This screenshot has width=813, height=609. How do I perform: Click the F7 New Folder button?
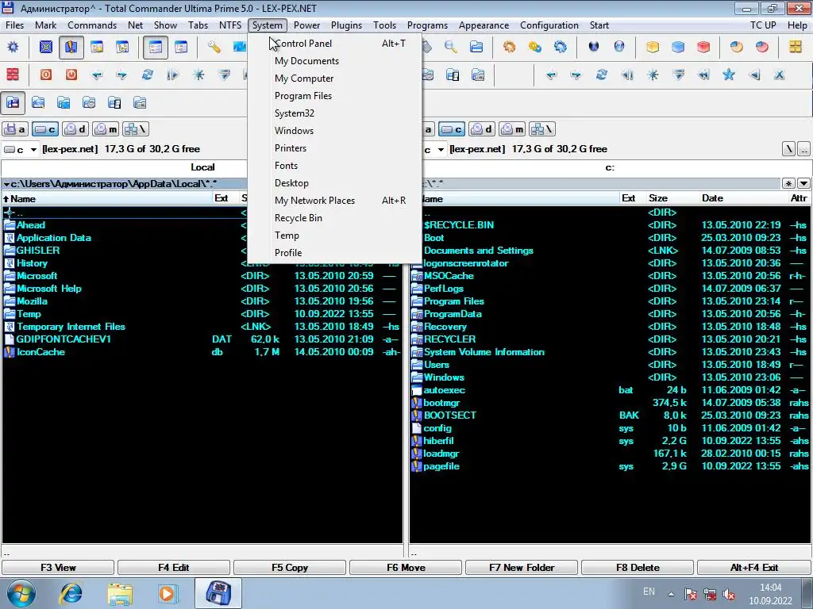tap(522, 568)
